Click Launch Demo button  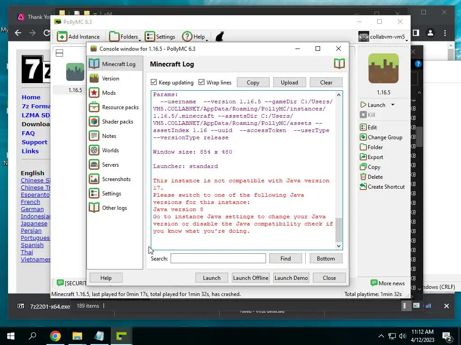point(291,278)
